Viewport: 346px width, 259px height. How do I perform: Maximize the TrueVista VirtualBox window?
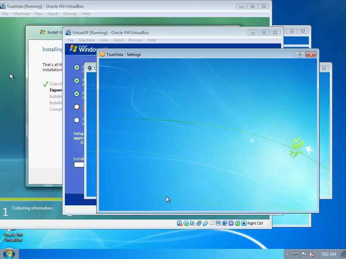(x=252, y=6)
